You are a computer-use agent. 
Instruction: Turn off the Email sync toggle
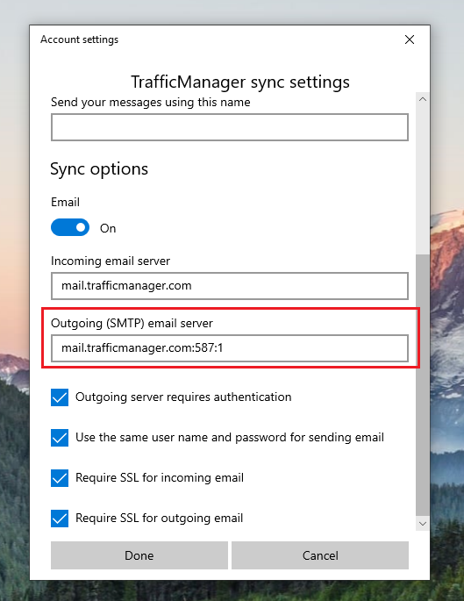tap(70, 227)
